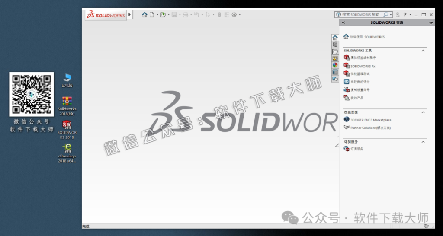Create a new document with New icon
This screenshot has width=443, height=236.
[152, 15]
